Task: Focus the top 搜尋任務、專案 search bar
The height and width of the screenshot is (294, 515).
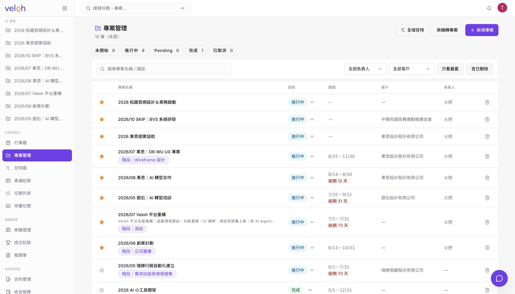Action: click(136, 8)
